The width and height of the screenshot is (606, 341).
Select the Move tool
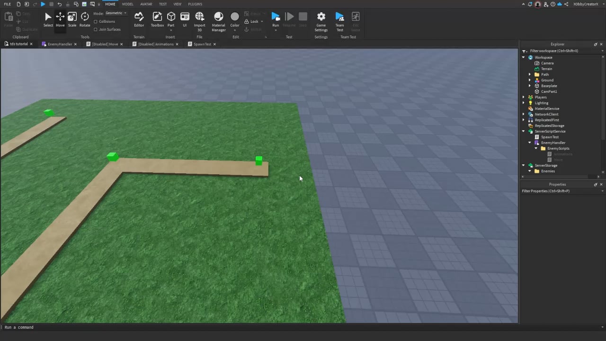point(60,19)
